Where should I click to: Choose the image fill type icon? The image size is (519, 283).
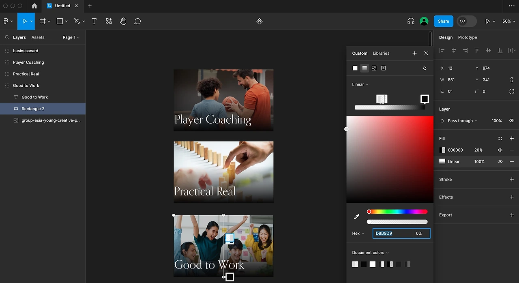[x=374, y=68]
